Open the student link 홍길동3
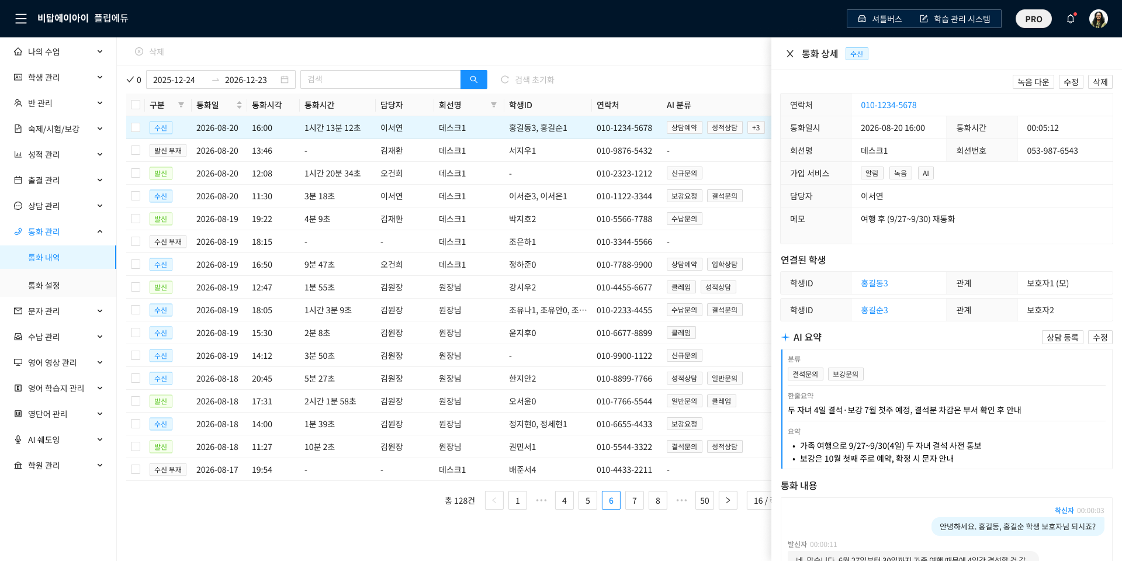The width and height of the screenshot is (1122, 561). click(874, 283)
